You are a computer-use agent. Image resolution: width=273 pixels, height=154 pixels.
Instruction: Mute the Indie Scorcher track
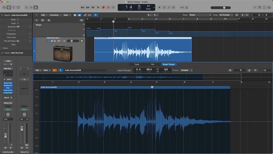click(52, 41)
